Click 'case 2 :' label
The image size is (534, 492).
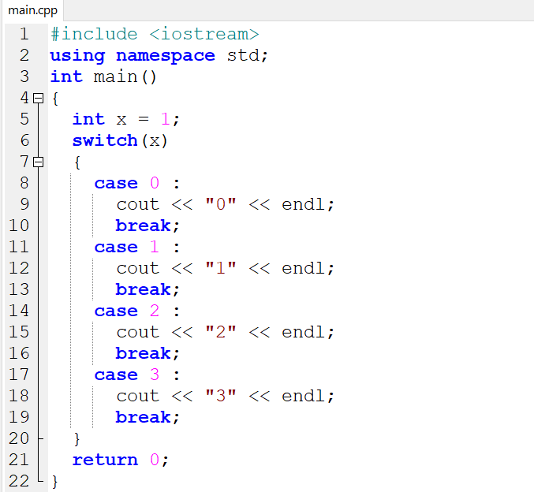(137, 311)
